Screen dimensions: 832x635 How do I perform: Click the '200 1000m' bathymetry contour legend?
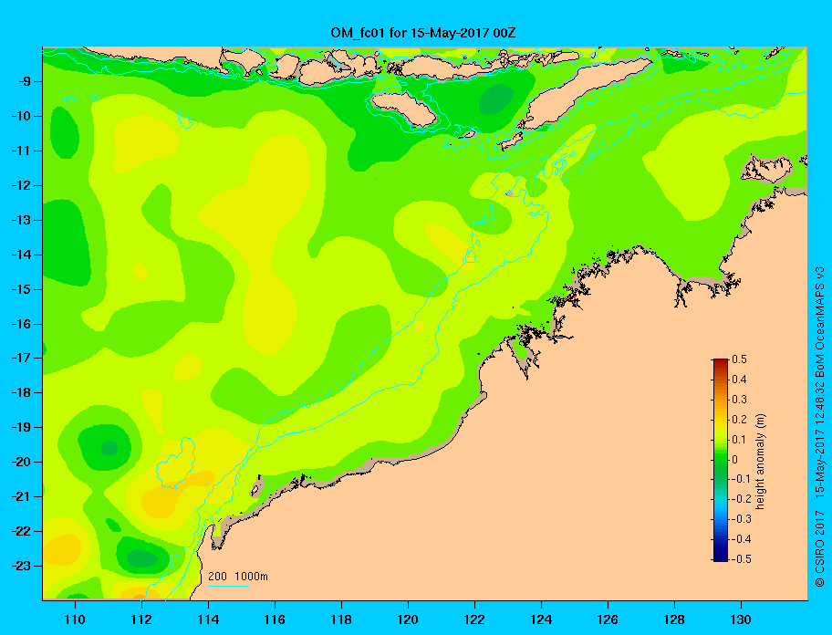238,576
